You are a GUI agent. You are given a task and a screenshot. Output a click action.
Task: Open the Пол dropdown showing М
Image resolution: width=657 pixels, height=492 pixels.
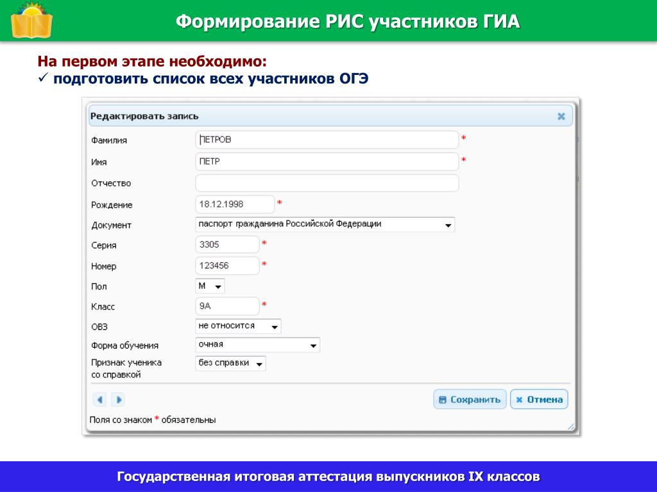point(210,286)
